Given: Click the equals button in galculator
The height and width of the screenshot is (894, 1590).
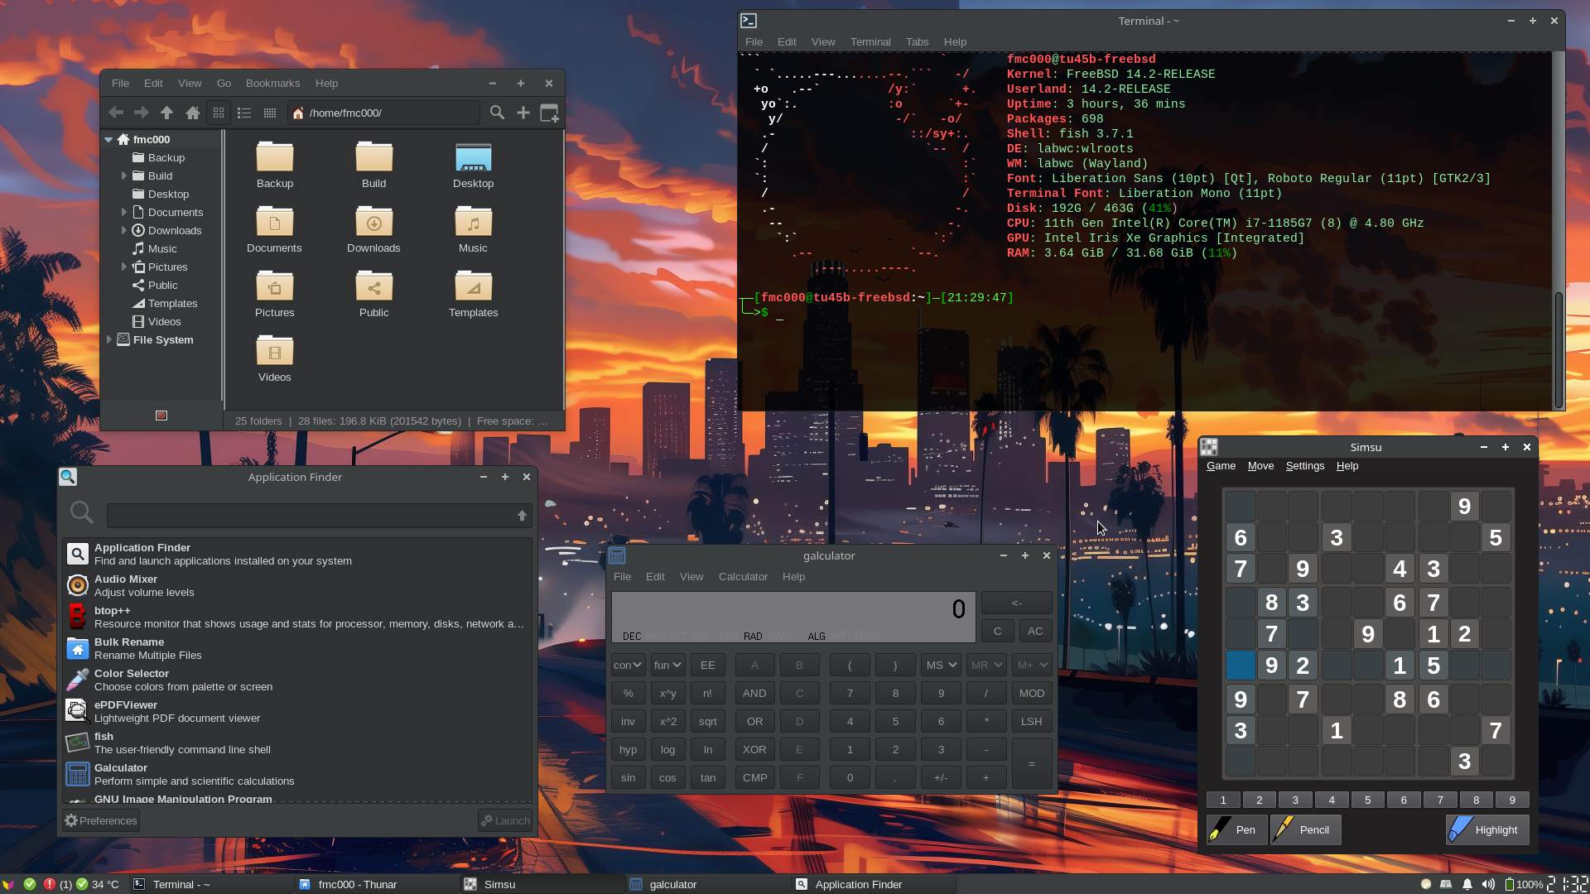Looking at the screenshot, I should click(x=1032, y=763).
